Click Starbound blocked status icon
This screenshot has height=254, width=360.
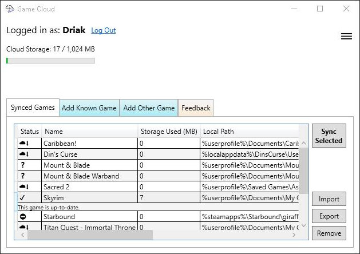pos(23,217)
